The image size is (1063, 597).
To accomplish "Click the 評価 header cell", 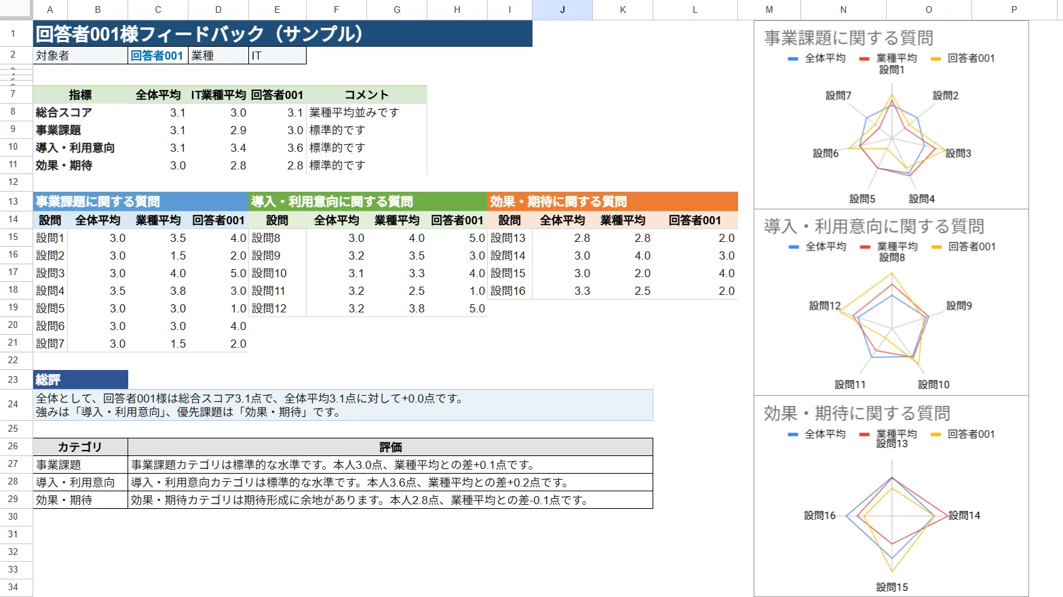I will (391, 447).
